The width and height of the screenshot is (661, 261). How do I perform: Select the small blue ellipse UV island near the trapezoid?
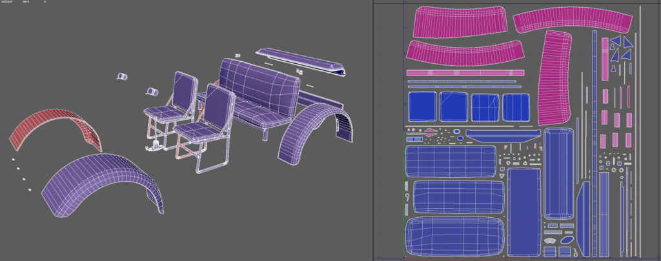[460, 138]
